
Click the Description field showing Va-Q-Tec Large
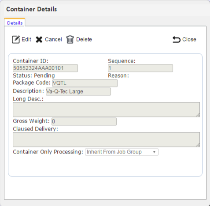(x=78, y=92)
